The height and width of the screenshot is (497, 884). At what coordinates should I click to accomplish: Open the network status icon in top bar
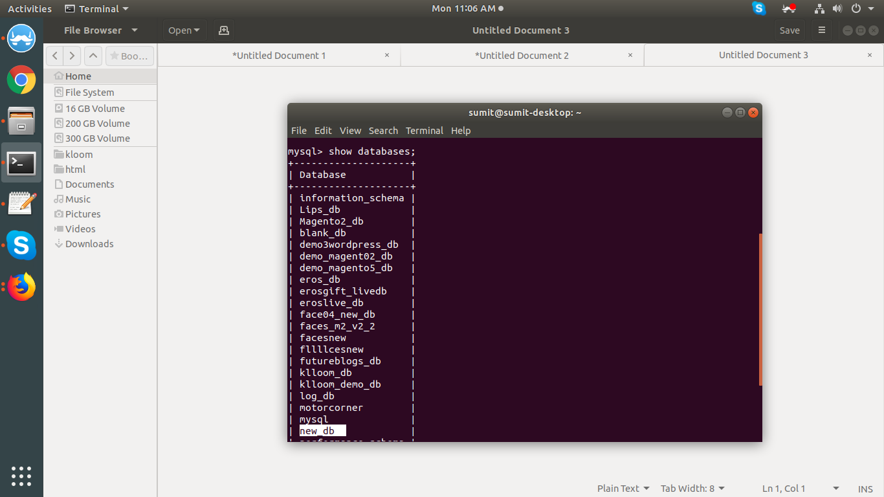(819, 8)
